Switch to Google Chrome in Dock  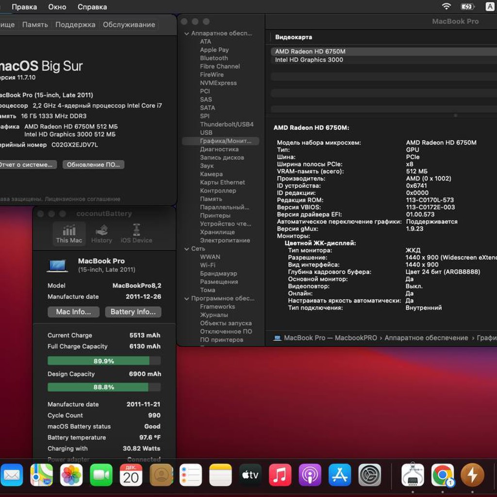point(442,475)
